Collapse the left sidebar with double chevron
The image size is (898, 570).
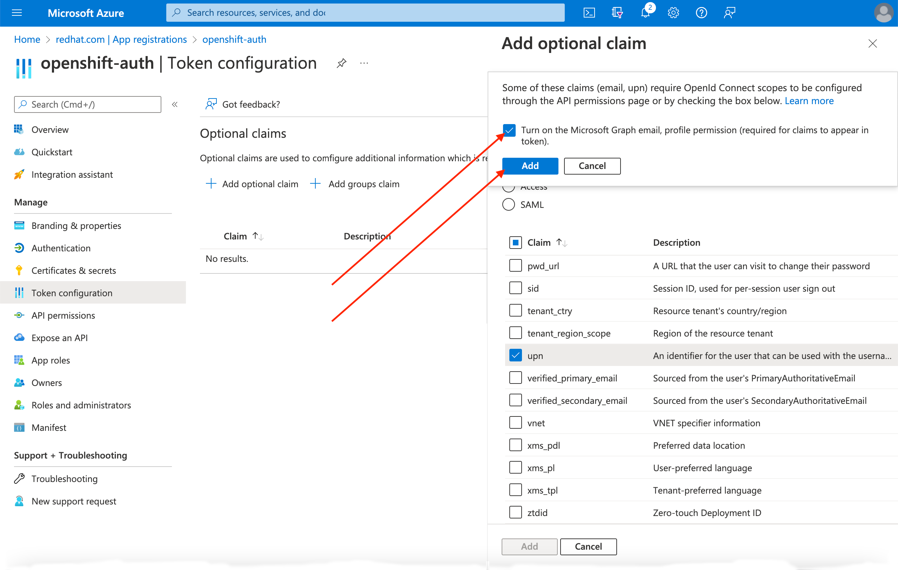[x=175, y=104]
